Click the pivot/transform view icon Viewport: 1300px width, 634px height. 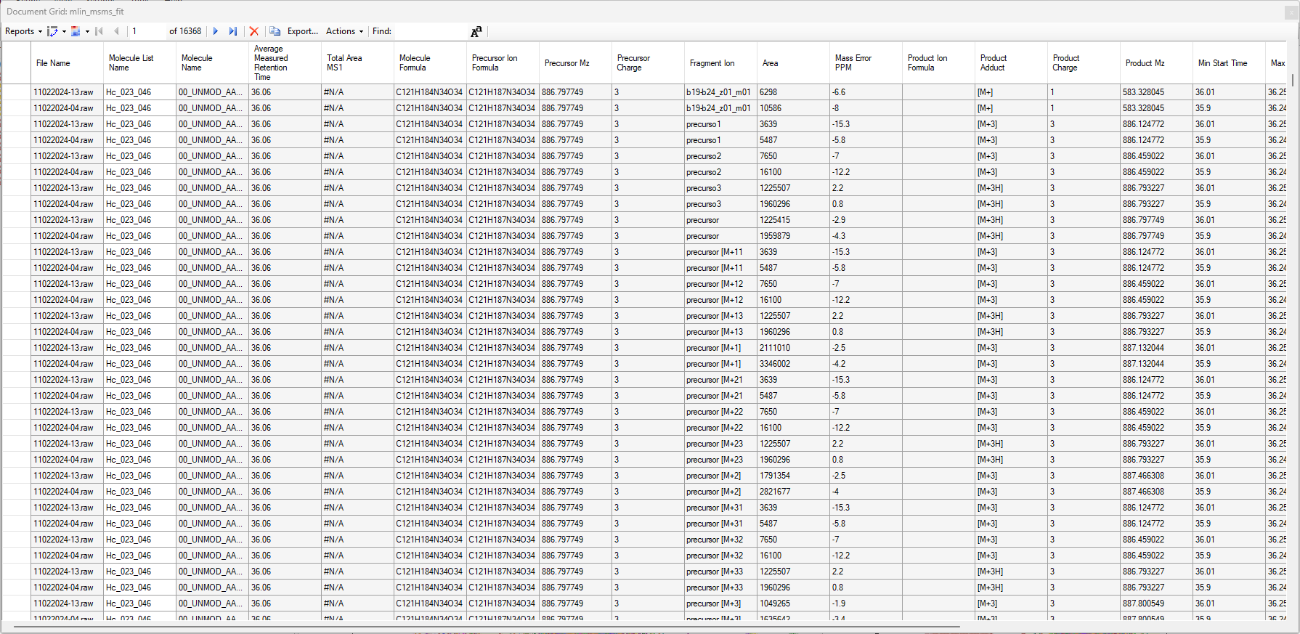(x=52, y=31)
